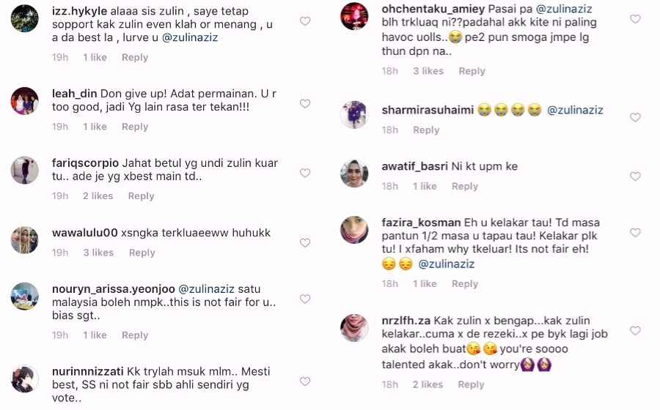Tap heart beside sharmirasuhaimi's comment

[x=635, y=117]
